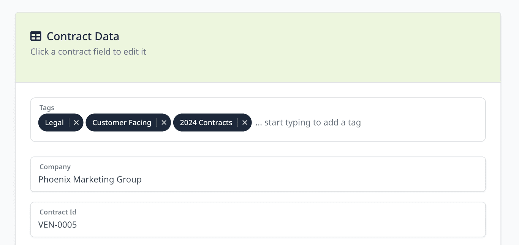Click the Tags field label
The height and width of the screenshot is (245, 519).
click(47, 108)
